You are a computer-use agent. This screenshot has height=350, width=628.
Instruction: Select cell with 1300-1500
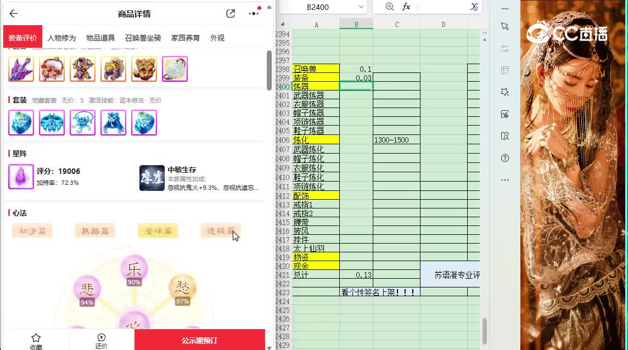point(396,140)
